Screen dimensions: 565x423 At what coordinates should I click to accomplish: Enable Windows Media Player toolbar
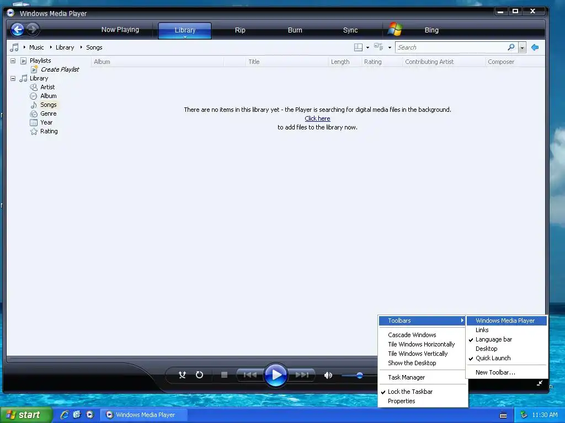tap(507, 321)
